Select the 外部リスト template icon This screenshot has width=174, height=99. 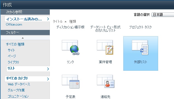pos(140,48)
